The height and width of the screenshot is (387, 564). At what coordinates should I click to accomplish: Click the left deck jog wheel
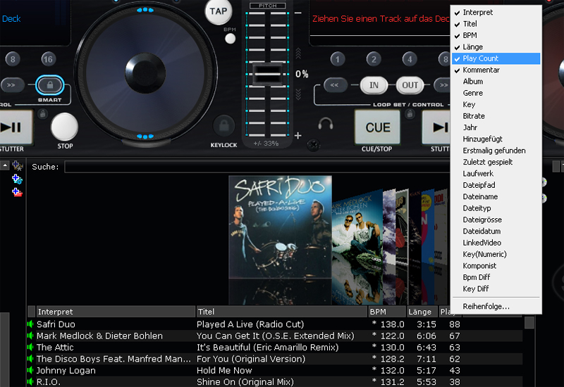(145, 74)
